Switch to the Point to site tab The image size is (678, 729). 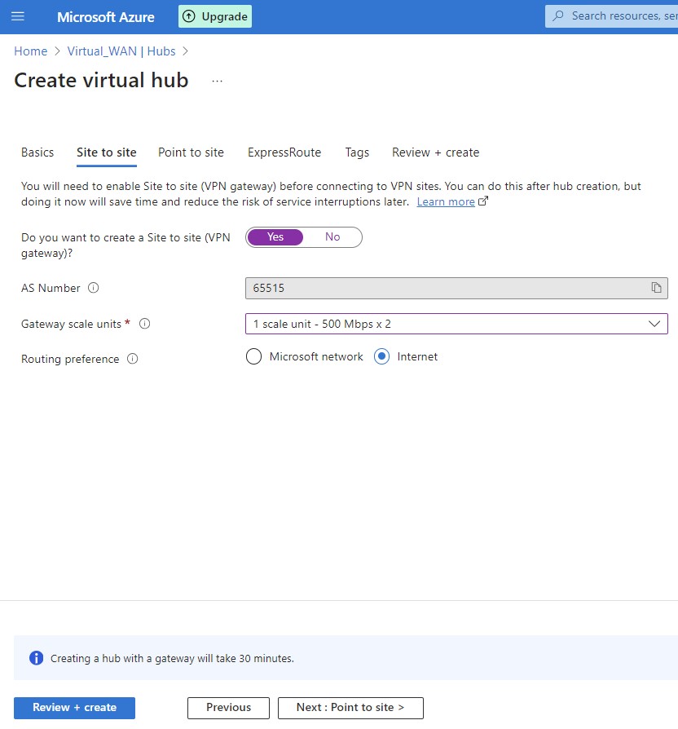pyautogui.click(x=191, y=152)
